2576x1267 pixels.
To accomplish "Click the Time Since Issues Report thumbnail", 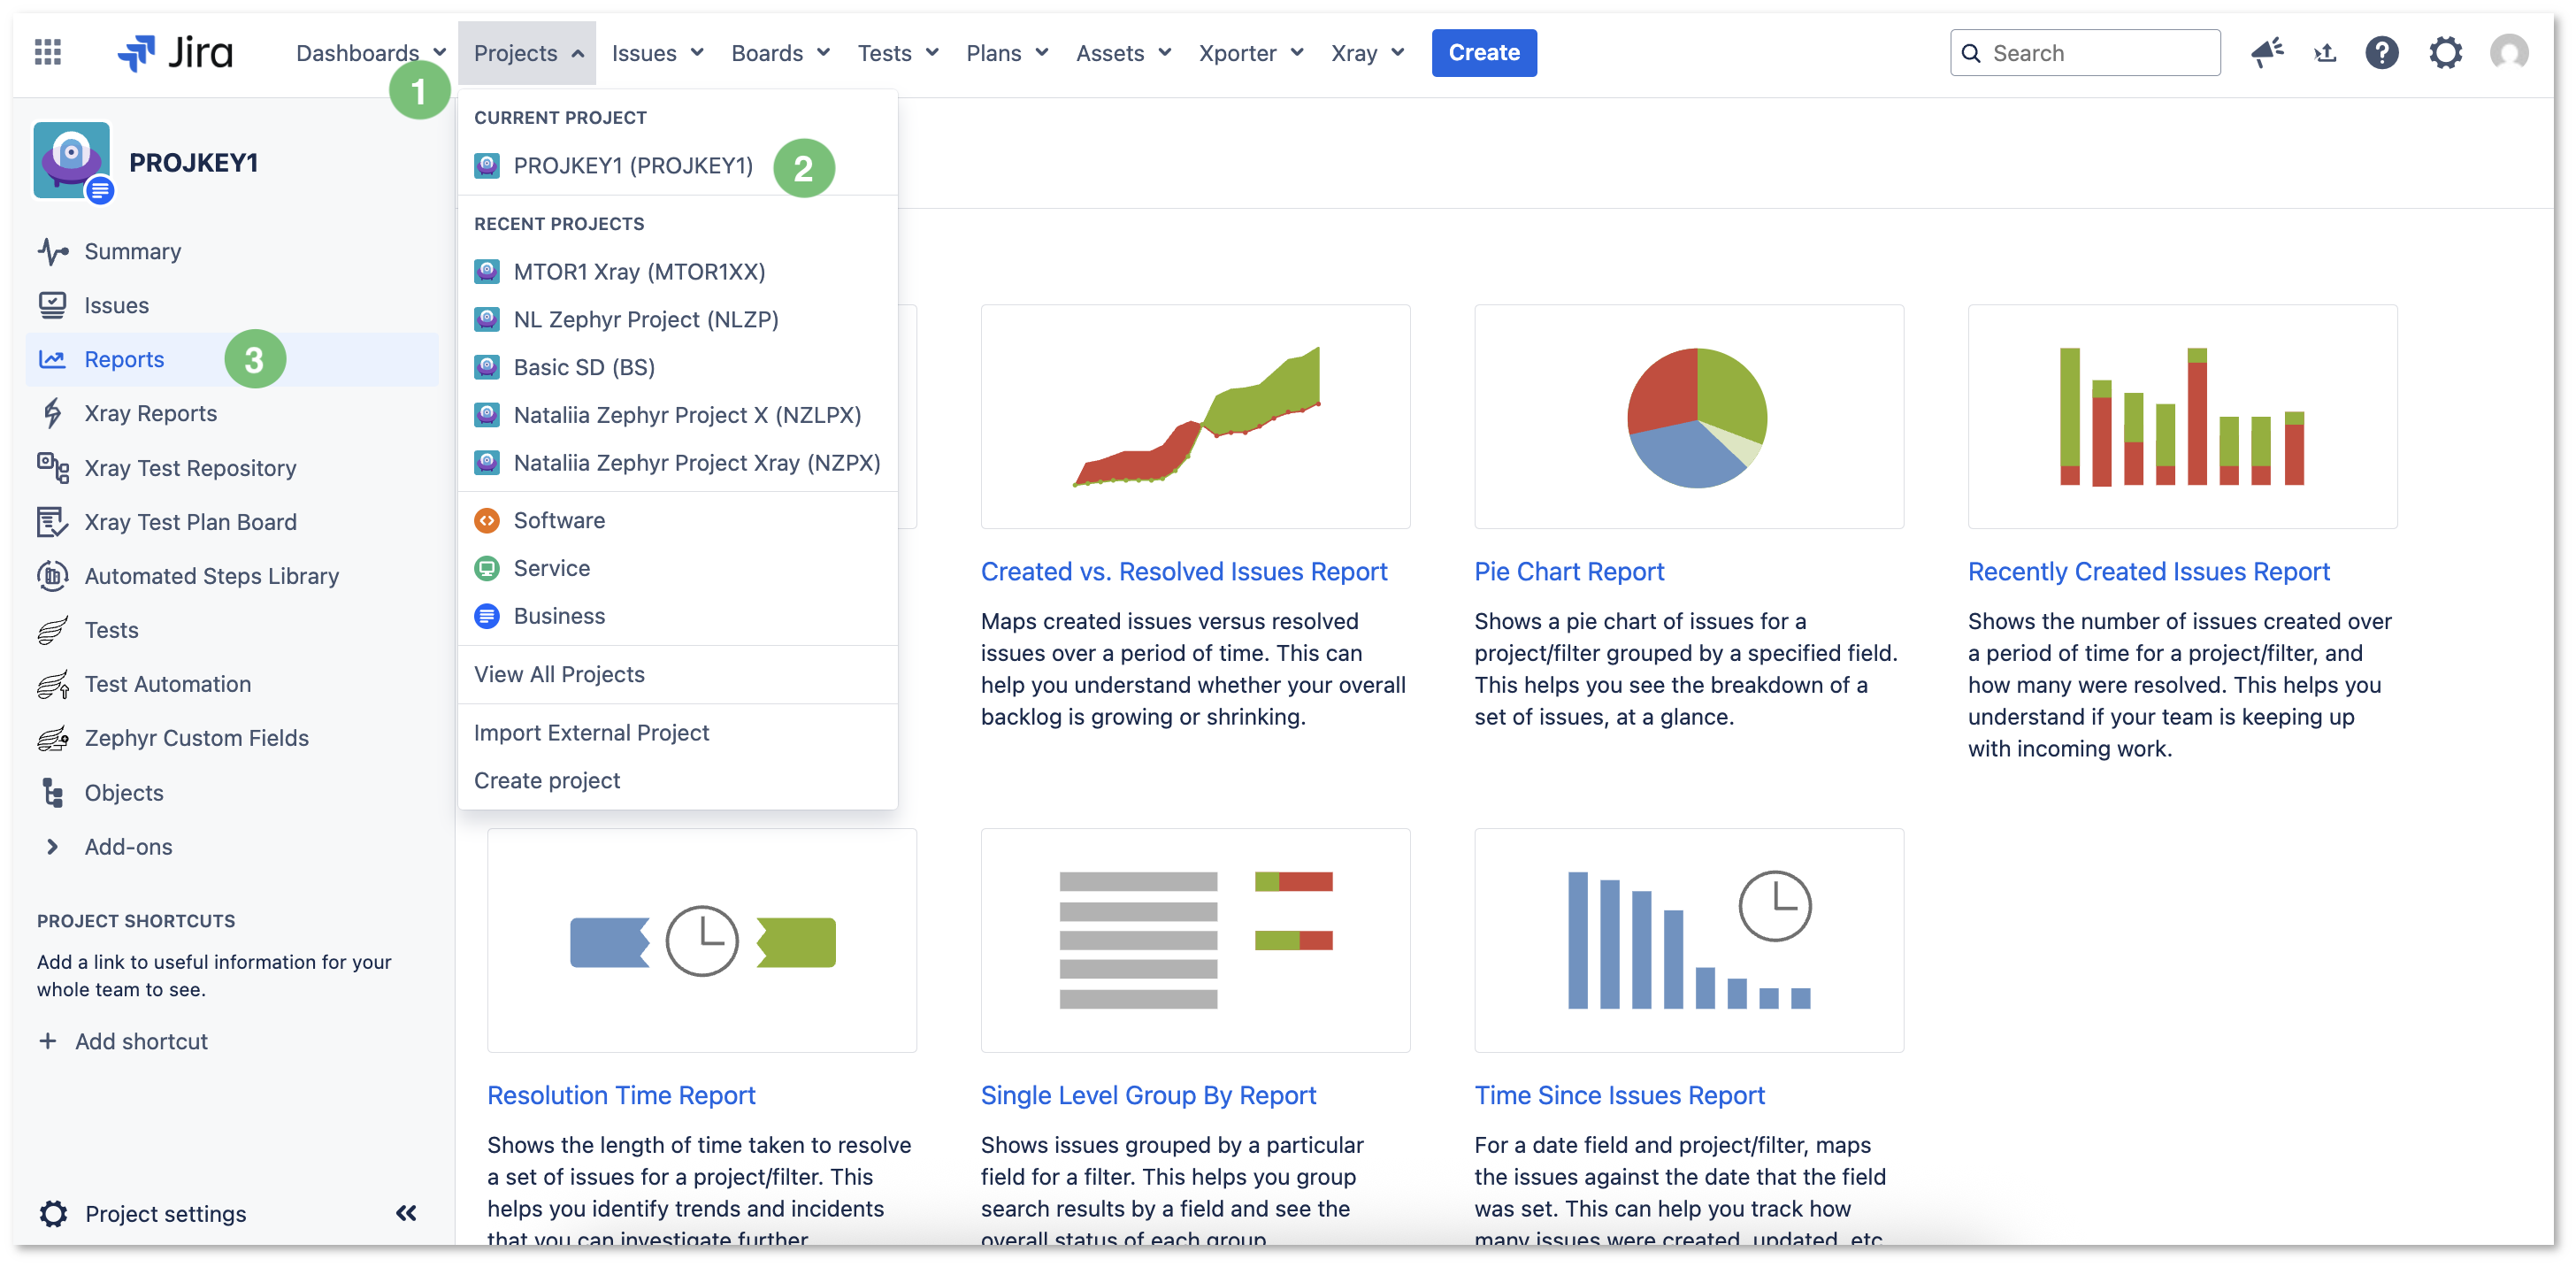I will 1689,941.
